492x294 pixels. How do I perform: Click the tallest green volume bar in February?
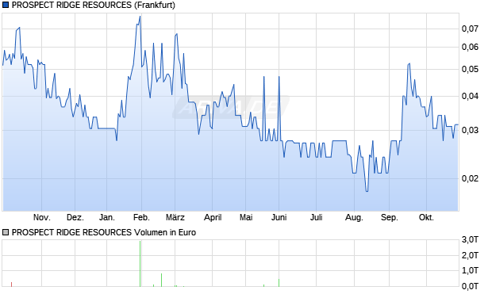click(x=140, y=264)
